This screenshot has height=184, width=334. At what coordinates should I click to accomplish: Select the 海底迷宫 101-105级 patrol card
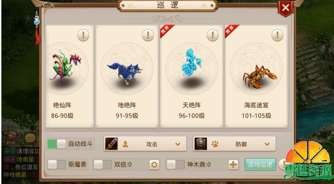257,76
